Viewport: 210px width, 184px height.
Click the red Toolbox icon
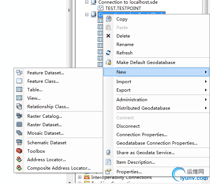tap(19, 151)
